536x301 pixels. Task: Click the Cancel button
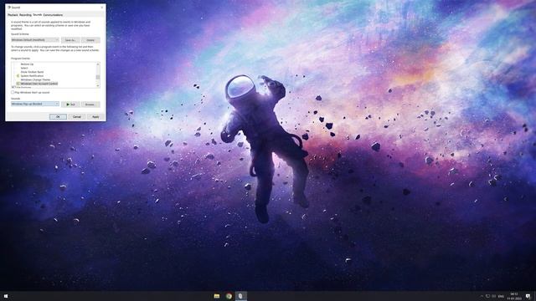76,117
